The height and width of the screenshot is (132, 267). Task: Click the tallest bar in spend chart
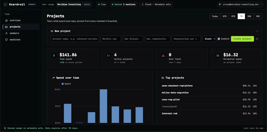103,106
